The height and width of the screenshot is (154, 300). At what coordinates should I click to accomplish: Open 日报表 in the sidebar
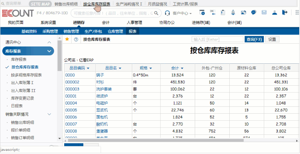pyautogui.click(x=17, y=106)
